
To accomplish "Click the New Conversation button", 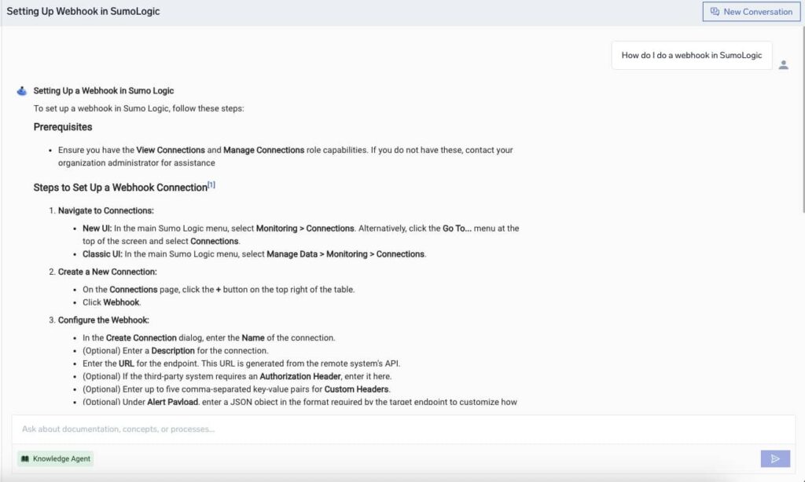I will 751,11.
